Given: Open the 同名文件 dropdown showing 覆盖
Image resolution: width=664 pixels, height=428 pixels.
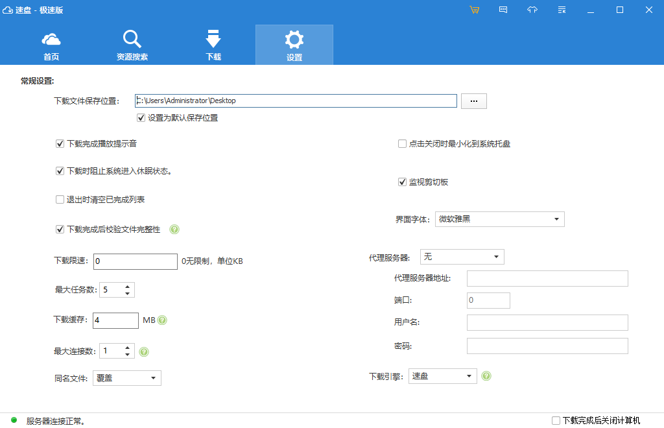Looking at the screenshot, I should [x=127, y=378].
